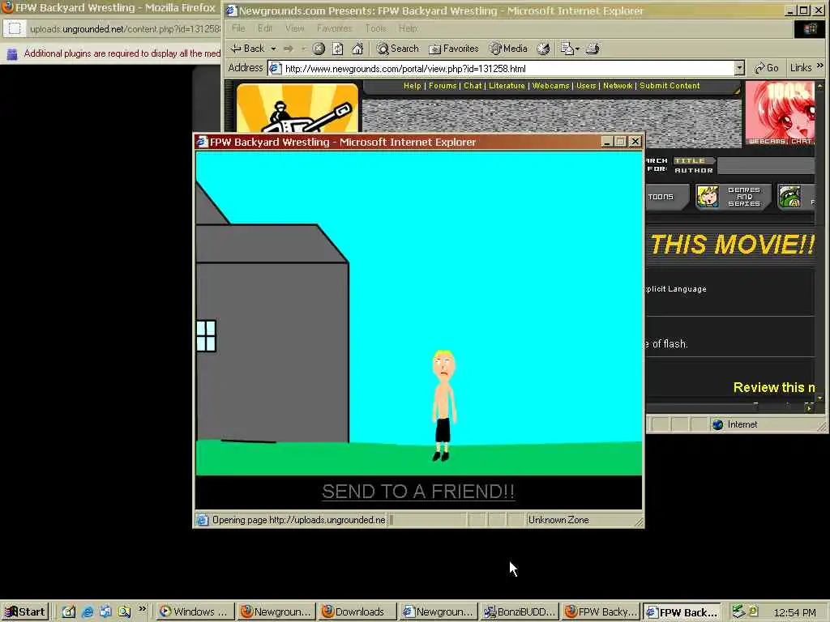The image size is (830, 622).
Task: Open the Edit menu in Internet Explorer
Action: coord(265,28)
